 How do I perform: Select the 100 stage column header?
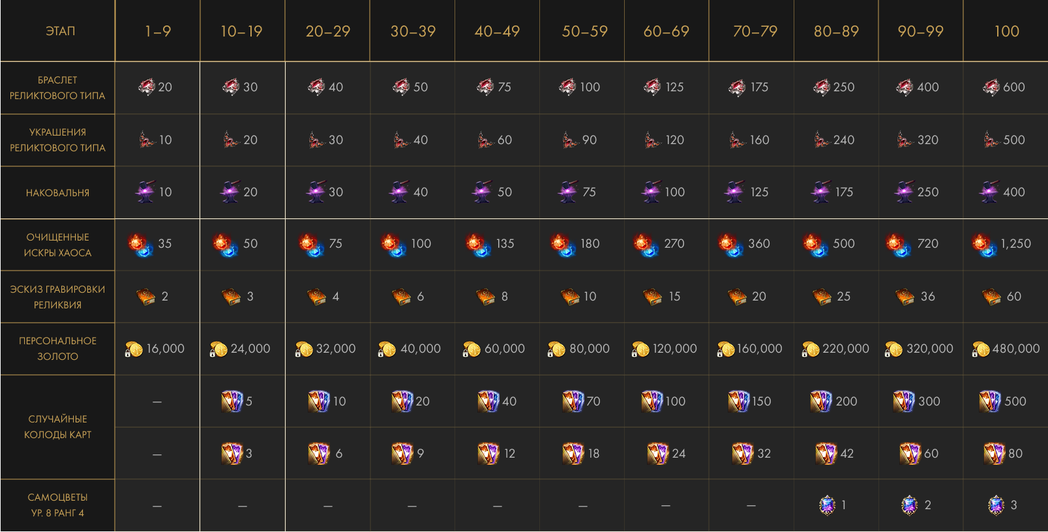tap(1006, 31)
